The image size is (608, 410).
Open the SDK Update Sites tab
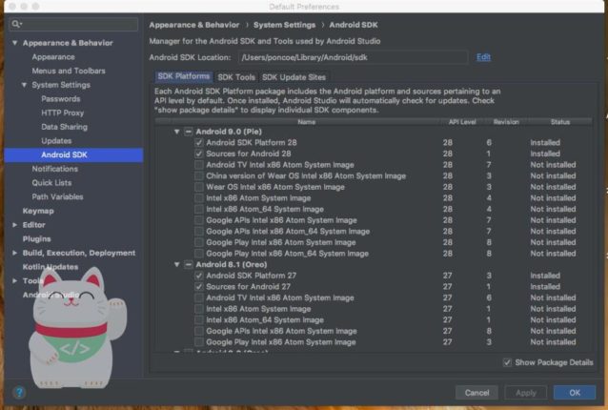[294, 77]
